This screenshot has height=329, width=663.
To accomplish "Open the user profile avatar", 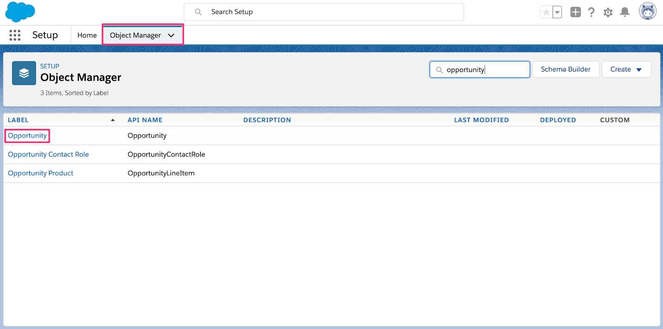I will point(648,12).
